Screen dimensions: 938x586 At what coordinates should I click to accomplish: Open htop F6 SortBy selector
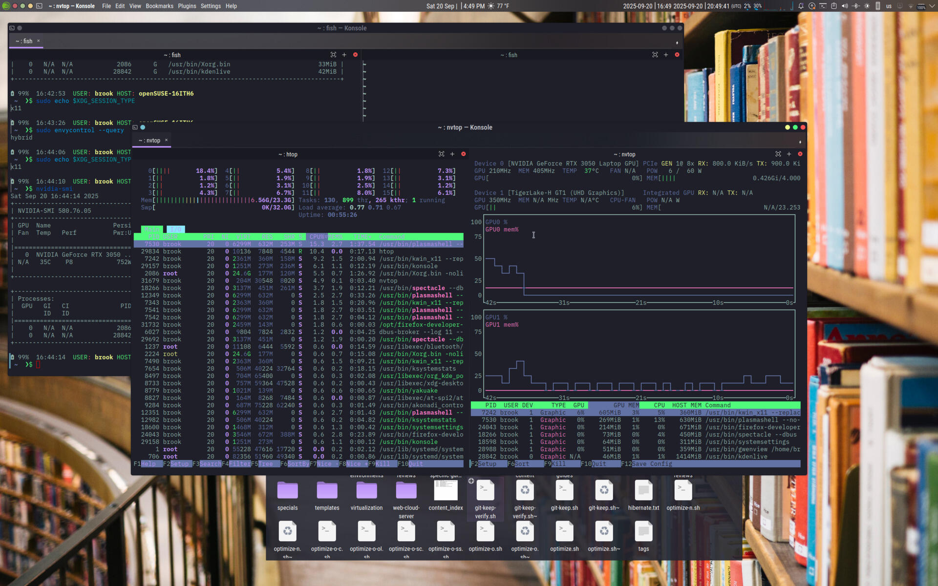coord(298,464)
